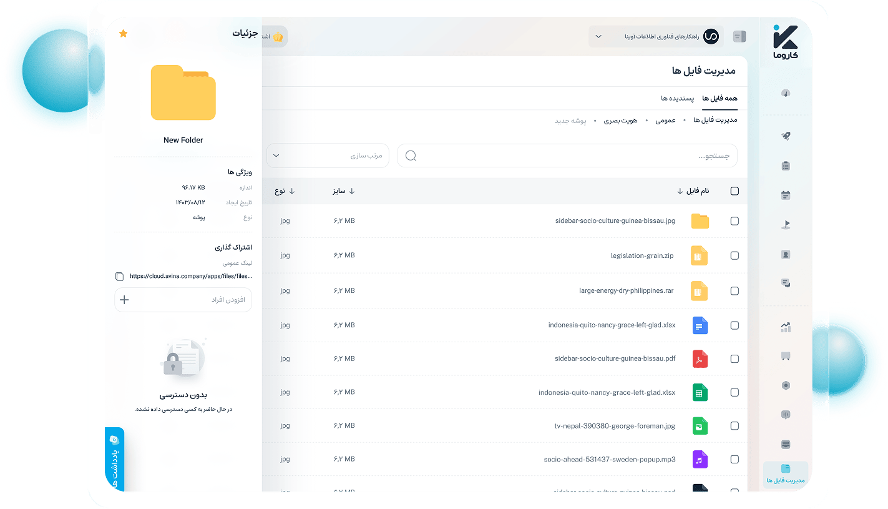Viewport: 888px width, 509px height.
Task: Sort by the نوع column
Action: [x=285, y=191]
